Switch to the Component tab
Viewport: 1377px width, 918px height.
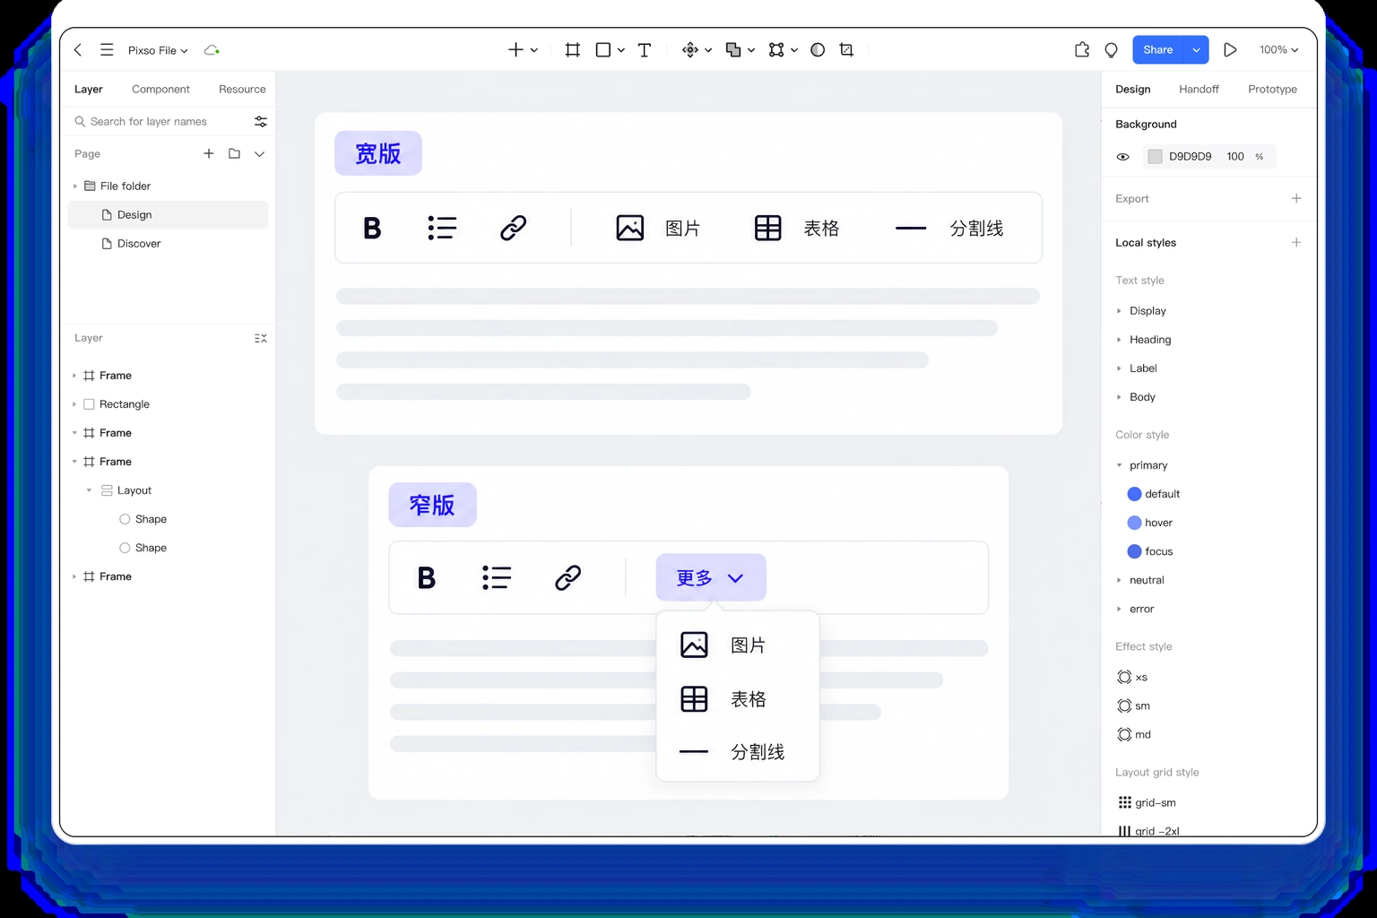coord(160,90)
